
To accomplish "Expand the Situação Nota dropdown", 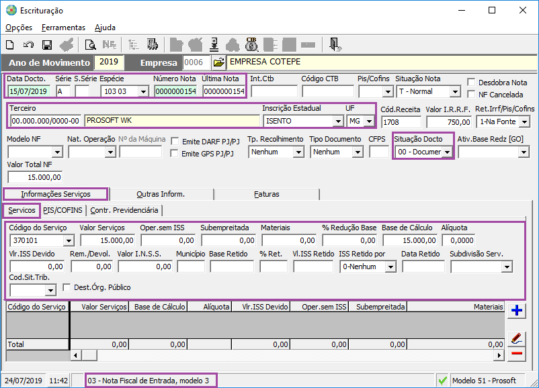I will coord(455,91).
